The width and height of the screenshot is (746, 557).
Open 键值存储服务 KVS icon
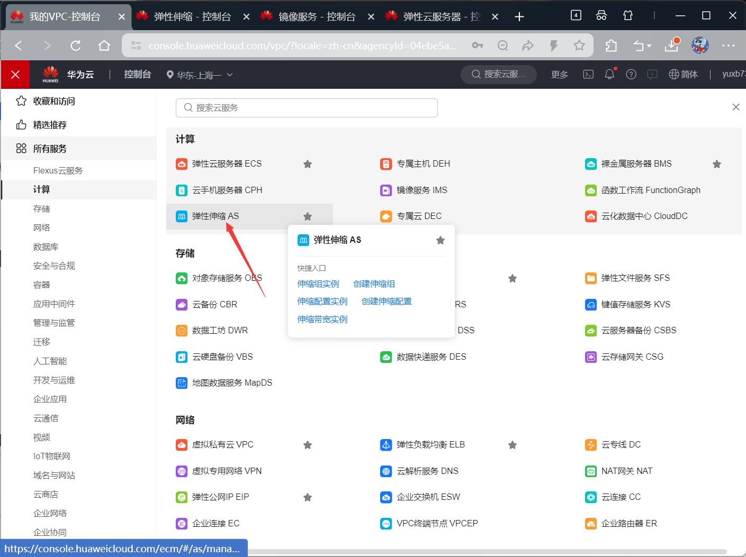[x=591, y=305]
